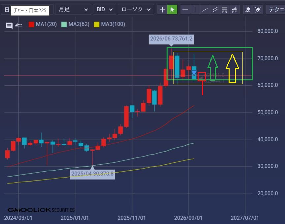The width and height of the screenshot is (285, 224).
Task: Choose the diagonal trend line tool
Action: tap(205, 10)
